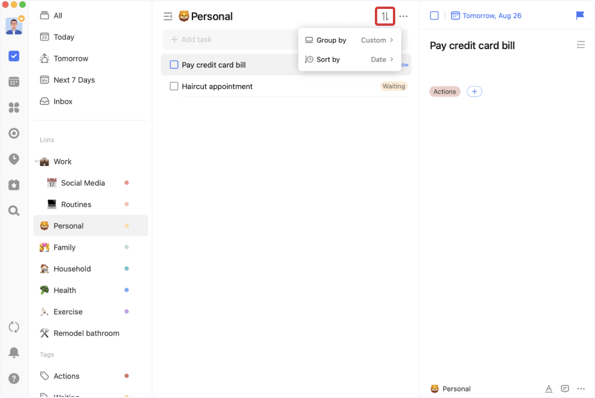
Task: Open the Actions tag in sidebar
Action: click(91, 376)
